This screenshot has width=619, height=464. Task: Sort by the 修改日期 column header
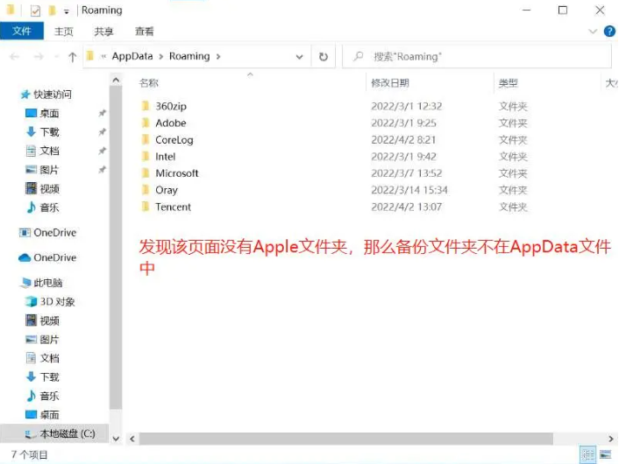click(x=390, y=83)
